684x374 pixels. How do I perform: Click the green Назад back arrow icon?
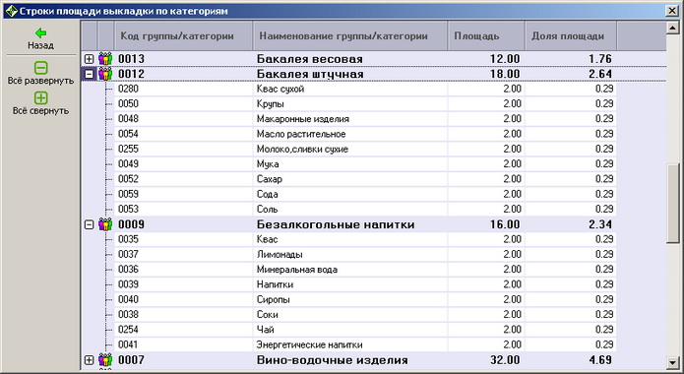pos(40,32)
